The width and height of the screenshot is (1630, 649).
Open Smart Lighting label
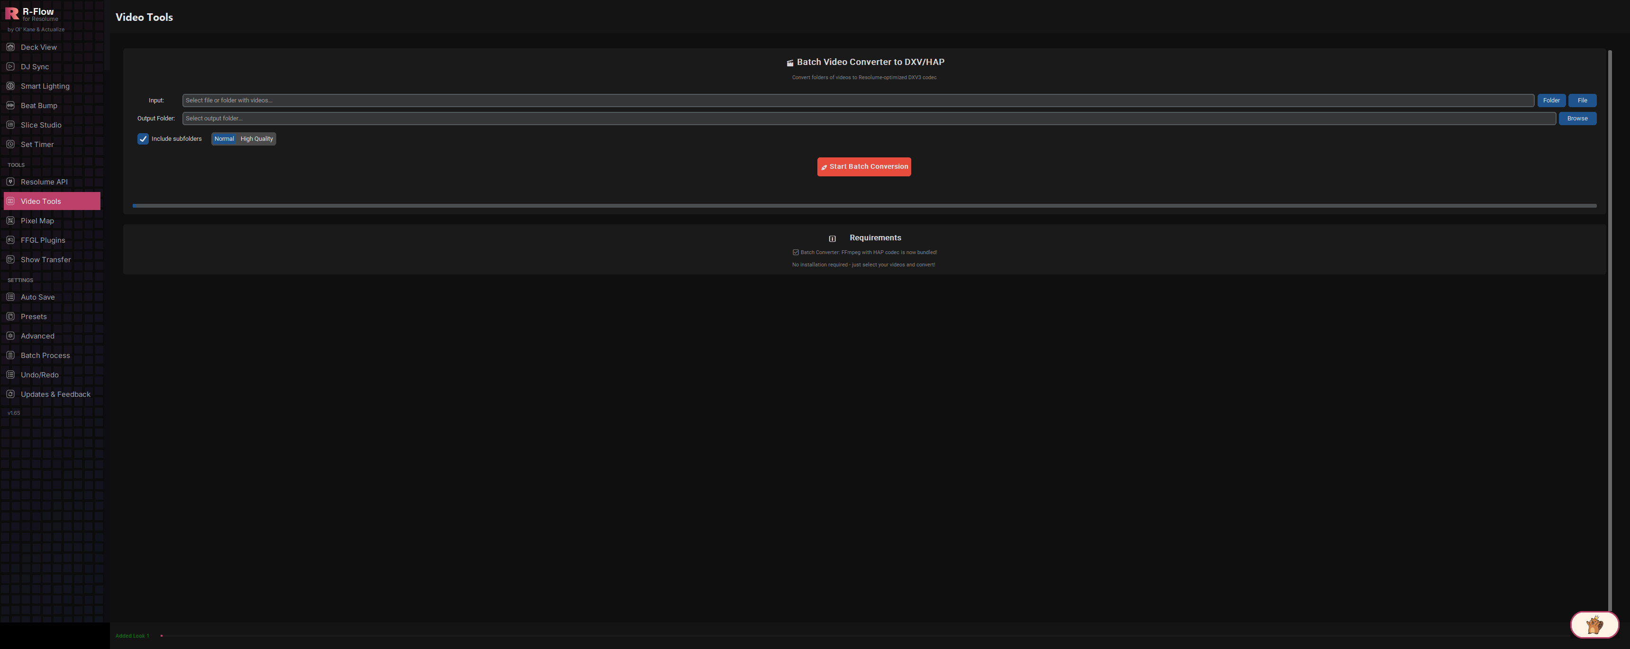point(45,86)
